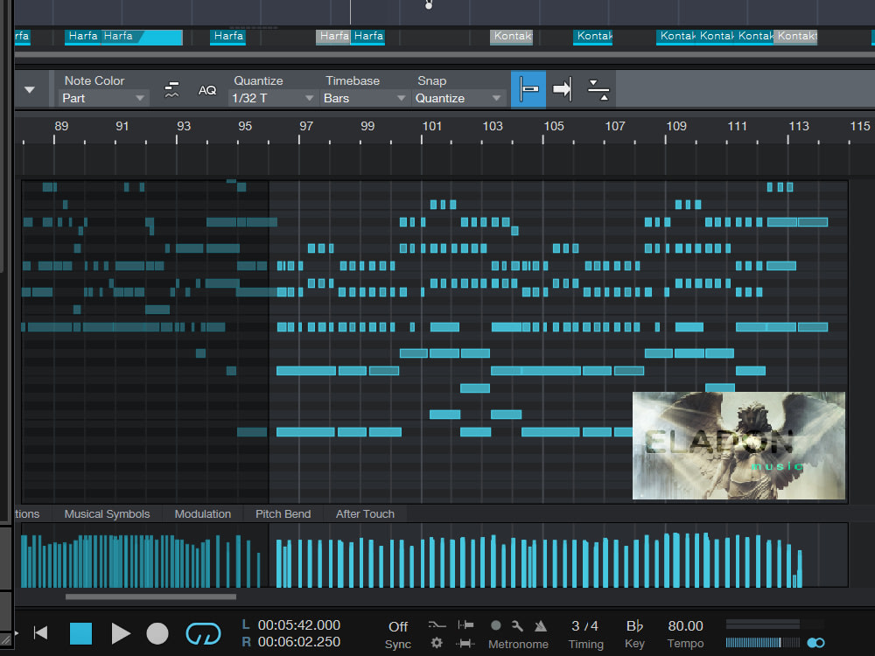
Task: Click the ruler at bar 97
Action: click(x=305, y=126)
